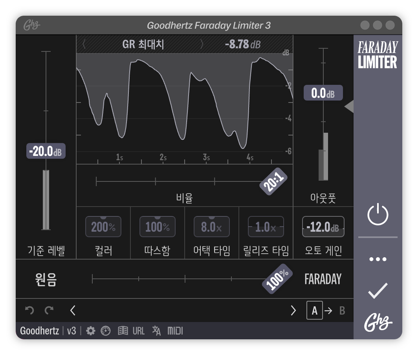The width and height of the screenshot is (418, 355).
Task: Copy A to B with the arrow
Action: click(x=328, y=311)
